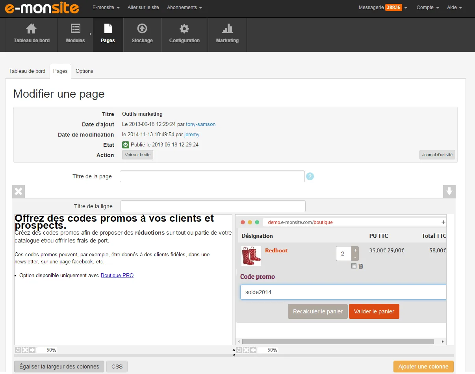Open the Configuration gear section
Viewport: 475px width, 374px height.
[184, 35]
